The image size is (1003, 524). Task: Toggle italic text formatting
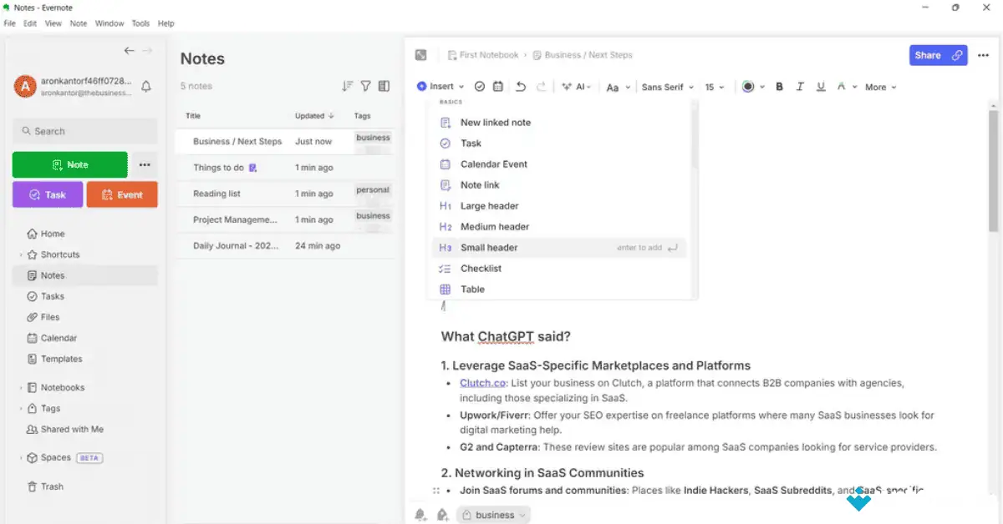[800, 86]
